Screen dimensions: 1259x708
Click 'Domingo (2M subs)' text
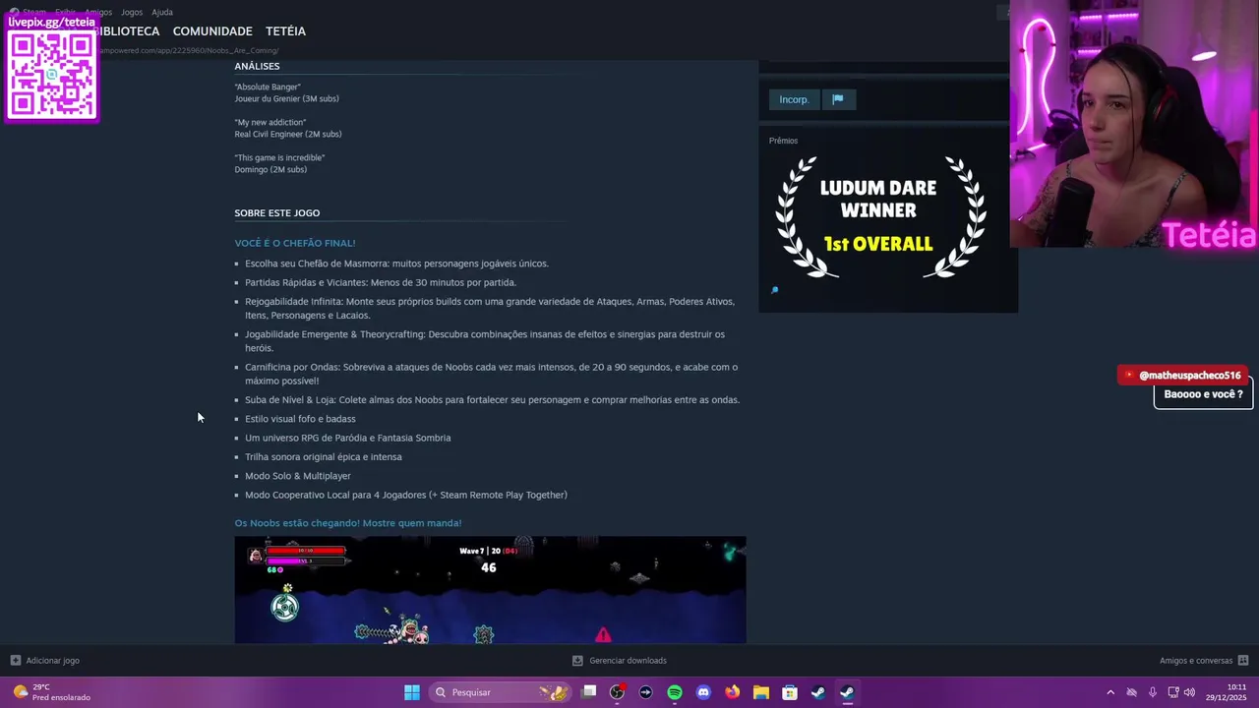270,169
